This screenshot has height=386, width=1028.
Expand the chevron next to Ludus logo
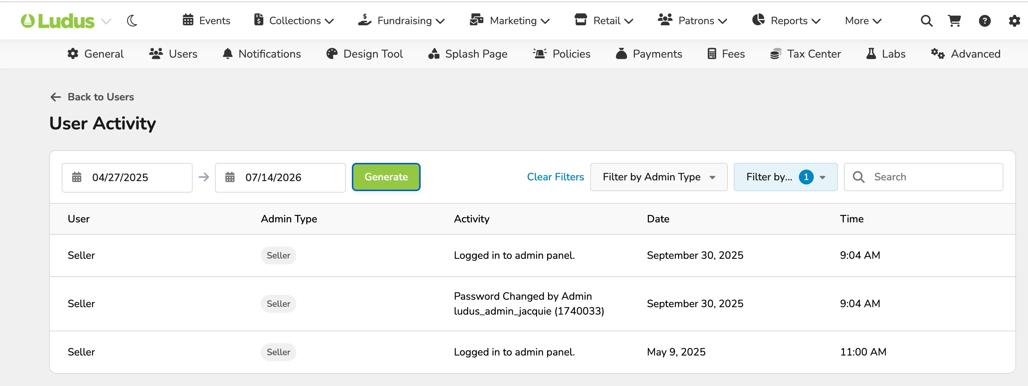pyautogui.click(x=106, y=21)
